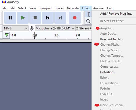Open the Help menu

coord(110,8)
